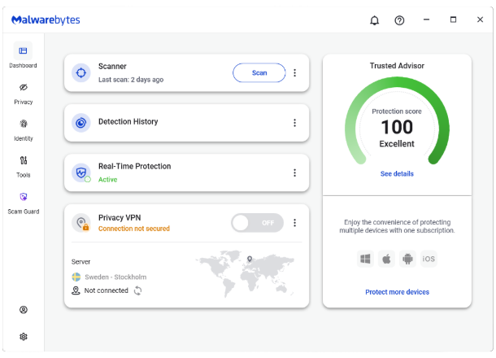496x358 pixels.
Task: Open the Scanner three-dot menu
Action: click(295, 72)
